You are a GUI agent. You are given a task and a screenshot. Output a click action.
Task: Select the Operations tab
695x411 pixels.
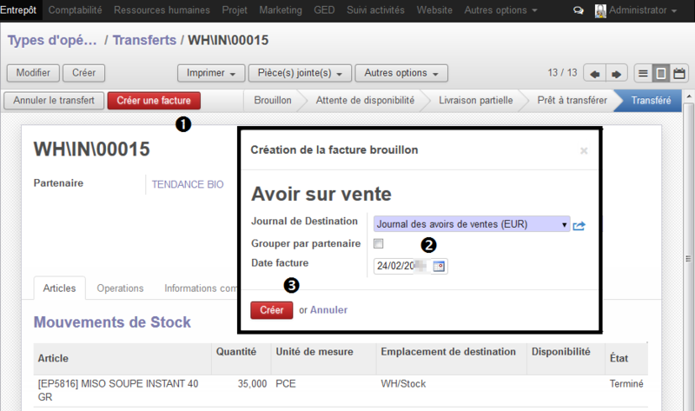point(120,288)
